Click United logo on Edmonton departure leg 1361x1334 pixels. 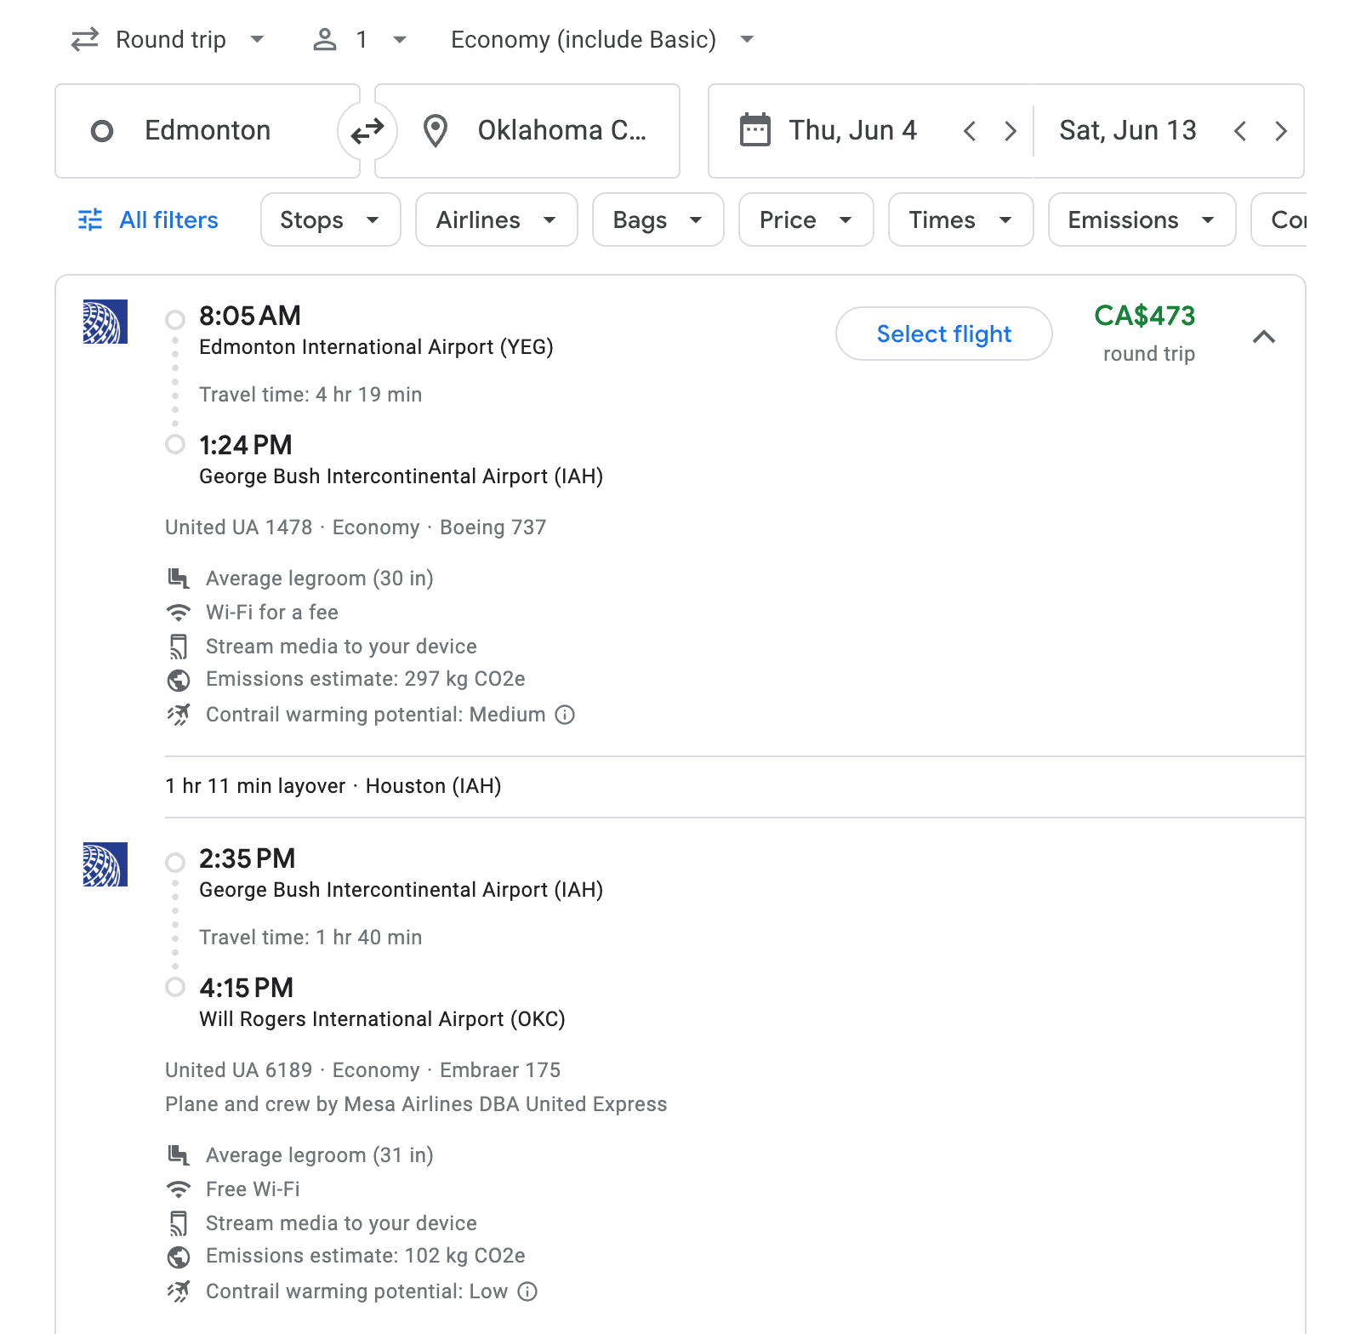pyautogui.click(x=105, y=322)
